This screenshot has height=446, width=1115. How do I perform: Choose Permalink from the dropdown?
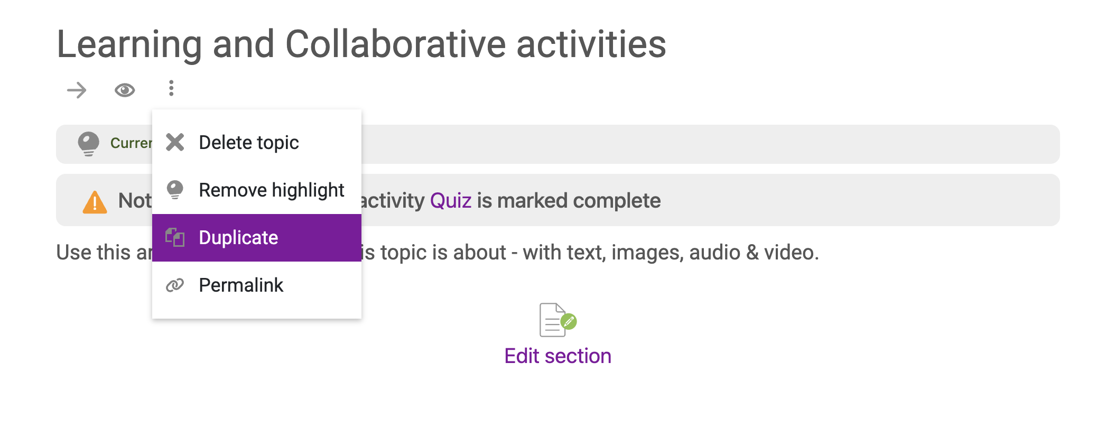(x=257, y=285)
